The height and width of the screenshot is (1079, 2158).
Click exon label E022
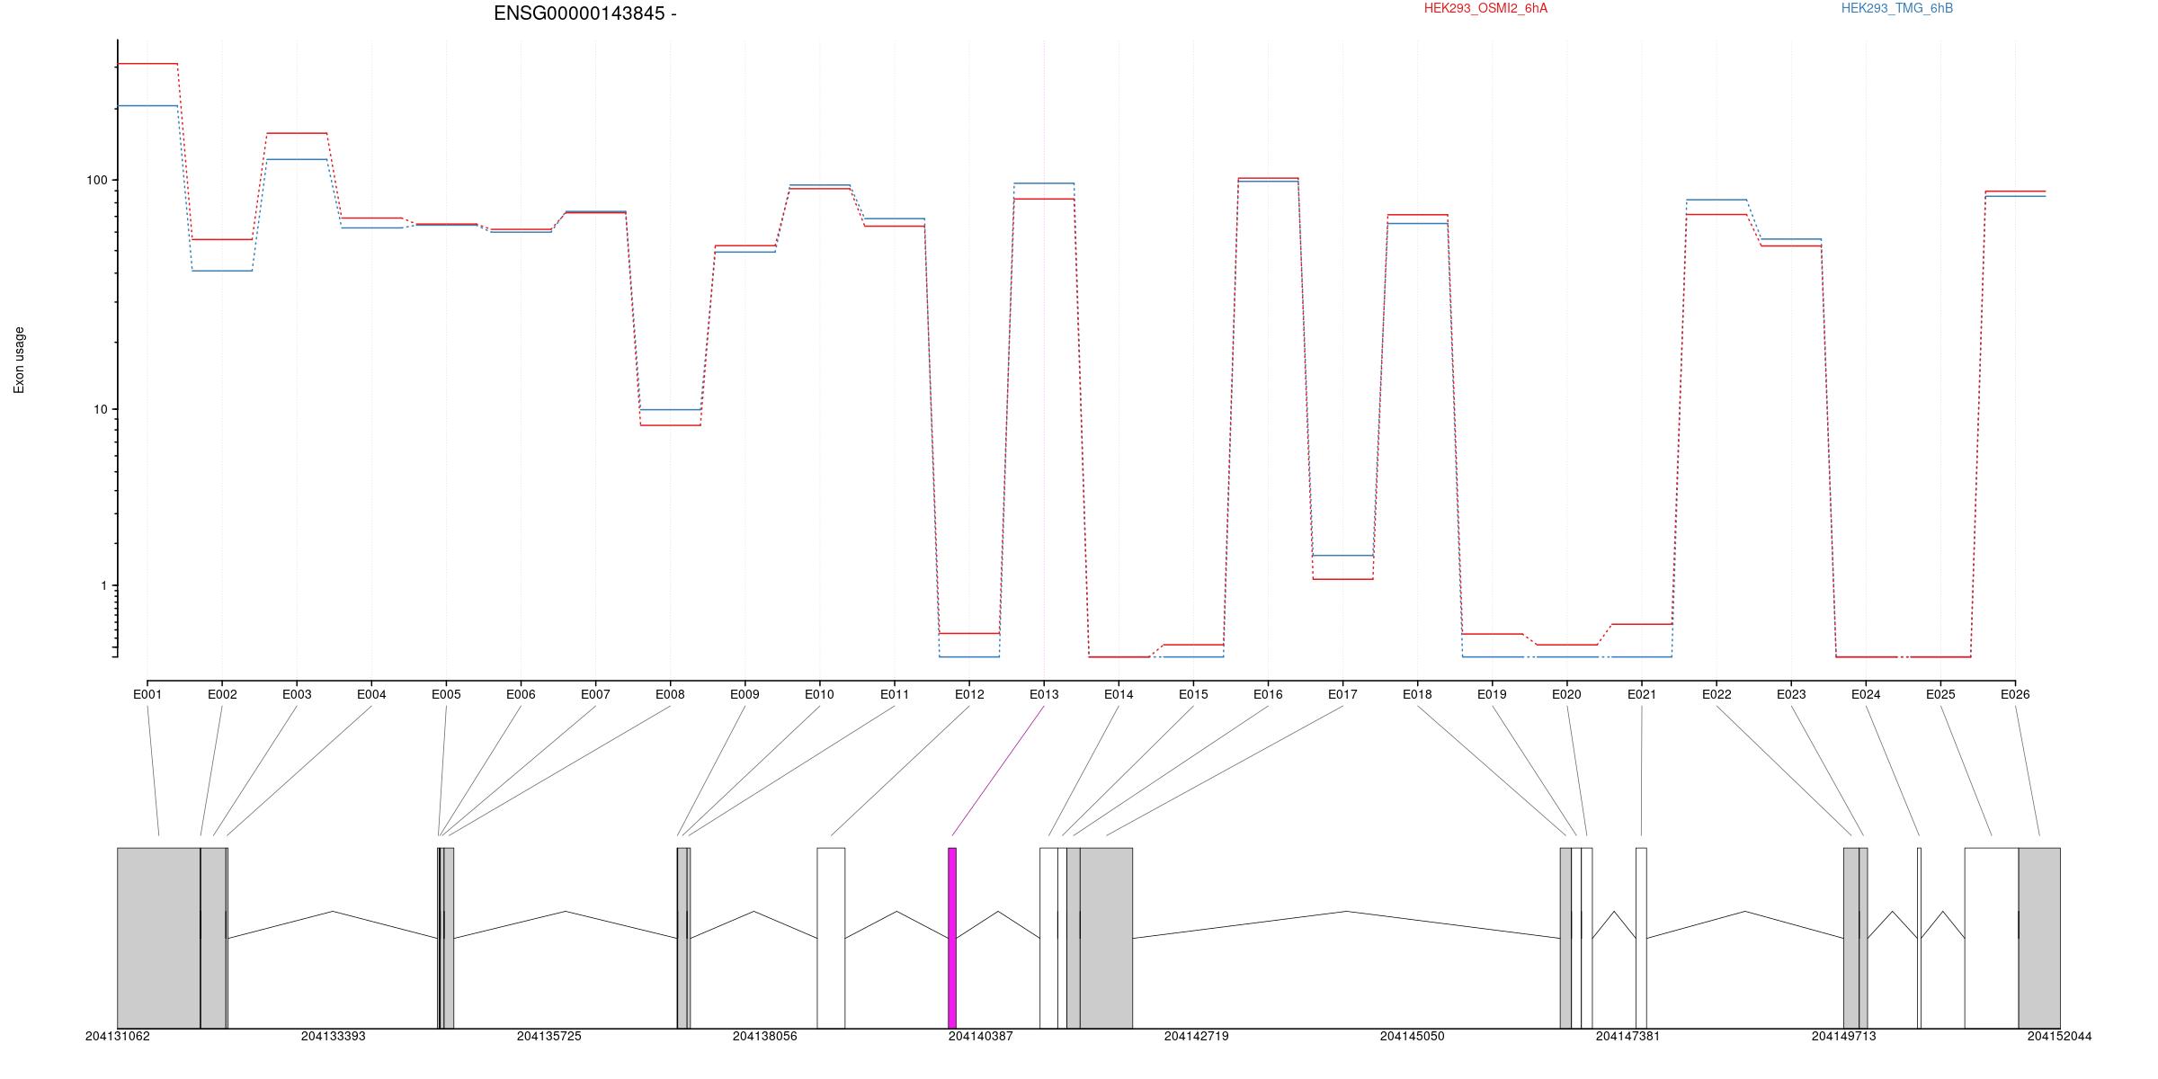pos(1717,694)
